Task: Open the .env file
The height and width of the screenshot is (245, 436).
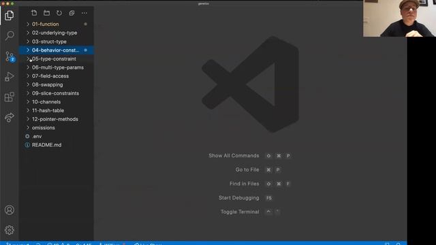Action: 37,136
